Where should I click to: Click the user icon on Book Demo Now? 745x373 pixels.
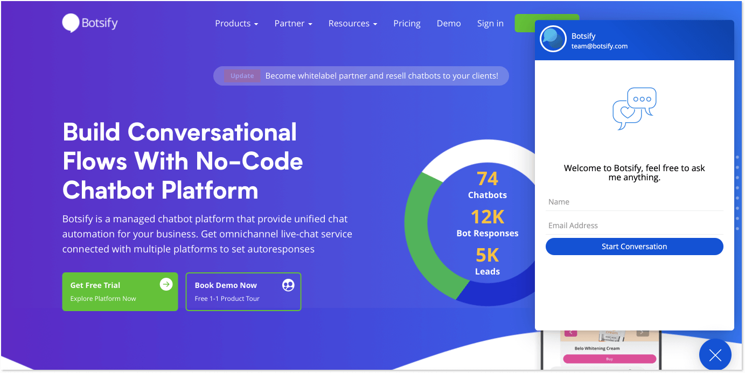coord(288,285)
